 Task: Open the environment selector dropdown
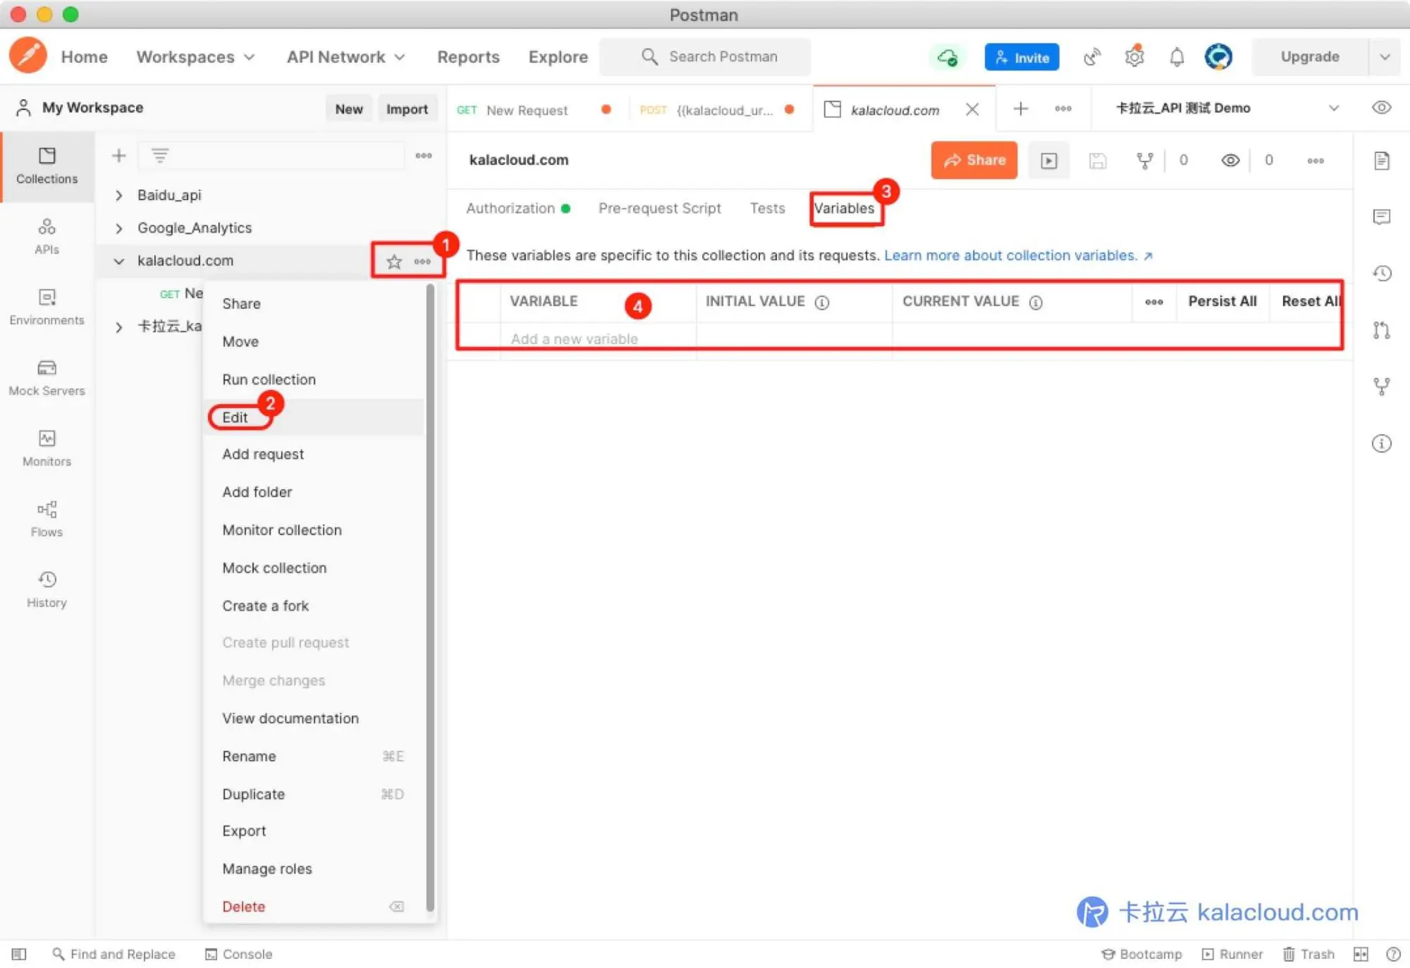pos(1227,108)
